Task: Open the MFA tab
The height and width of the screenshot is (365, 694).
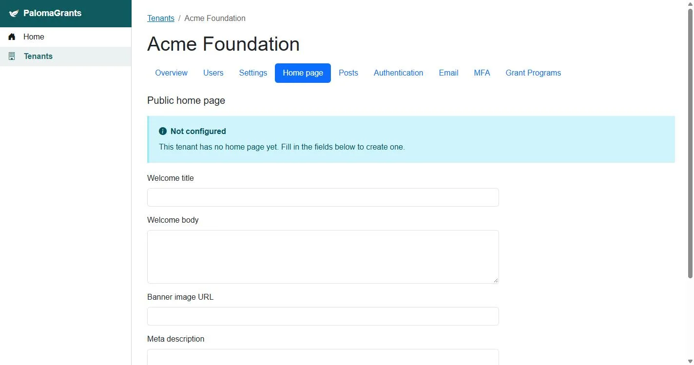Action: pos(482,73)
